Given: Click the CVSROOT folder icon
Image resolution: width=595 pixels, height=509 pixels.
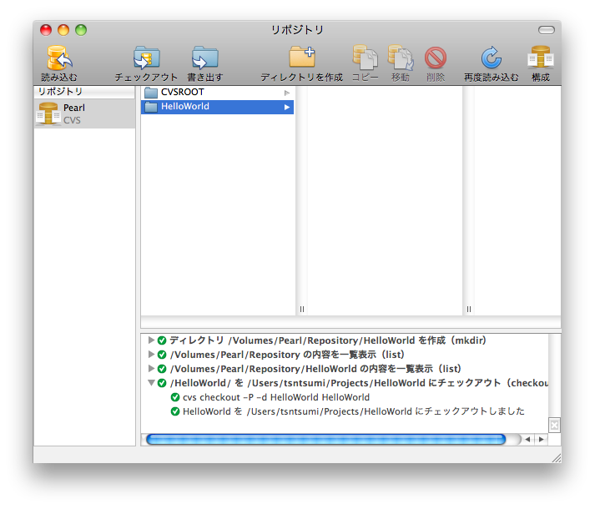Looking at the screenshot, I should (151, 93).
